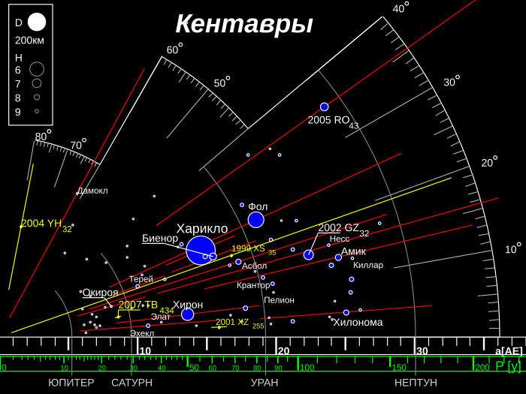526x394 pixels.
Task: Click the САТУРН label at the bottom
Action: 131,383
